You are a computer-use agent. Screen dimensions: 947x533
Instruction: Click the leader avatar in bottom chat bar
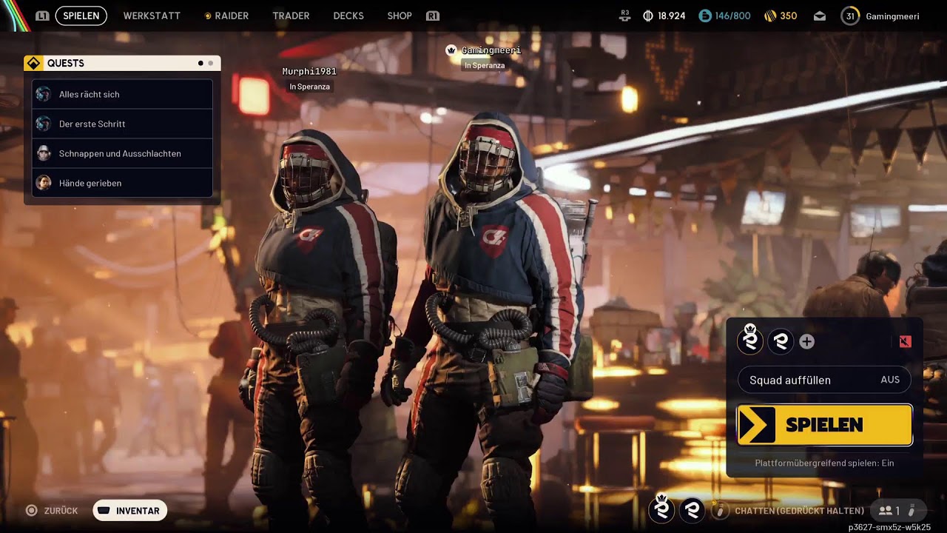tap(662, 509)
